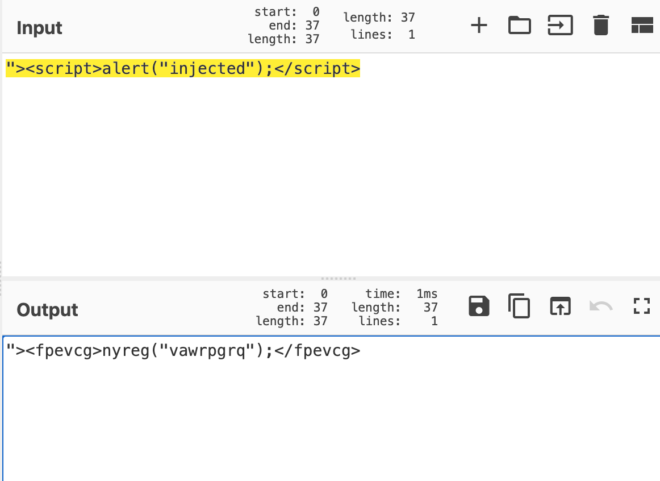Image resolution: width=660 pixels, height=481 pixels.
Task: Click the dotted pane divider handle
Action: coord(339,278)
